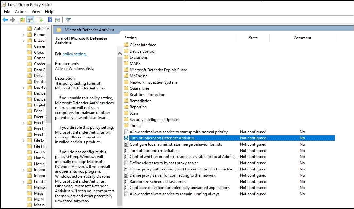Open the Action menu
Image resolution: width=354 pixels, height=209 pixels.
tap(21, 12)
